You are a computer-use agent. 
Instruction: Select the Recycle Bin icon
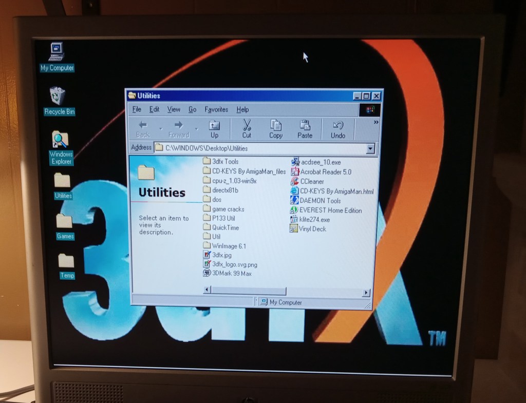pos(58,98)
